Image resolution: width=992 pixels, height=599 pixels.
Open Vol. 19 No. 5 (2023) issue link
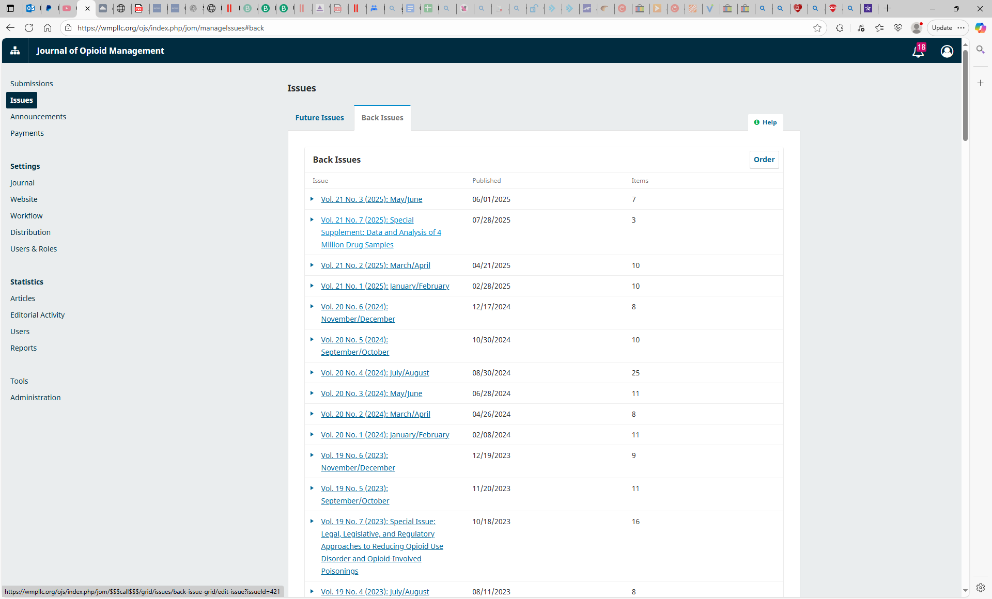click(355, 495)
